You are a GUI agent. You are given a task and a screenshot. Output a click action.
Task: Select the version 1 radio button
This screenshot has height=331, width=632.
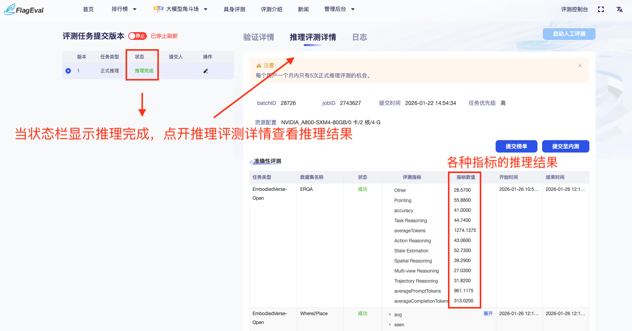[68, 71]
